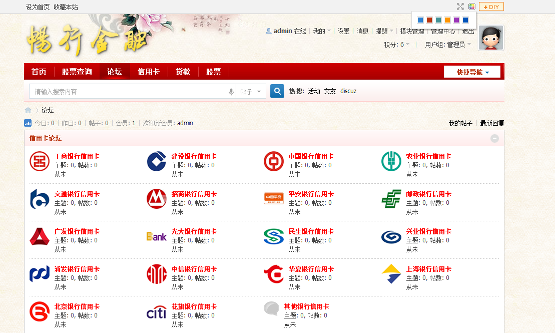Open the 花旗银行信用卡 forum link
This screenshot has width=555, height=333.
tap(194, 306)
